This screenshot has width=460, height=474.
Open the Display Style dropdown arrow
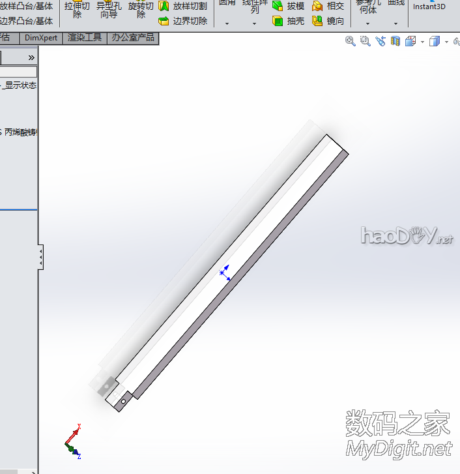[447, 42]
